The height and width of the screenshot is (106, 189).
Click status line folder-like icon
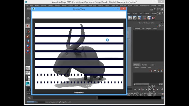(155, 9)
